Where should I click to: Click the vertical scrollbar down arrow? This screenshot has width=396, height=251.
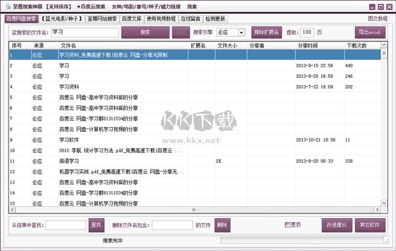click(x=384, y=203)
